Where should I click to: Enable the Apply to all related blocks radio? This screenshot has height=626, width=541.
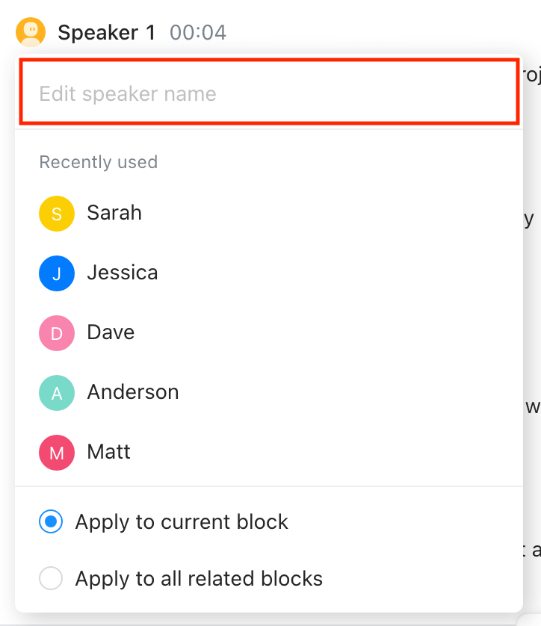[x=51, y=578]
